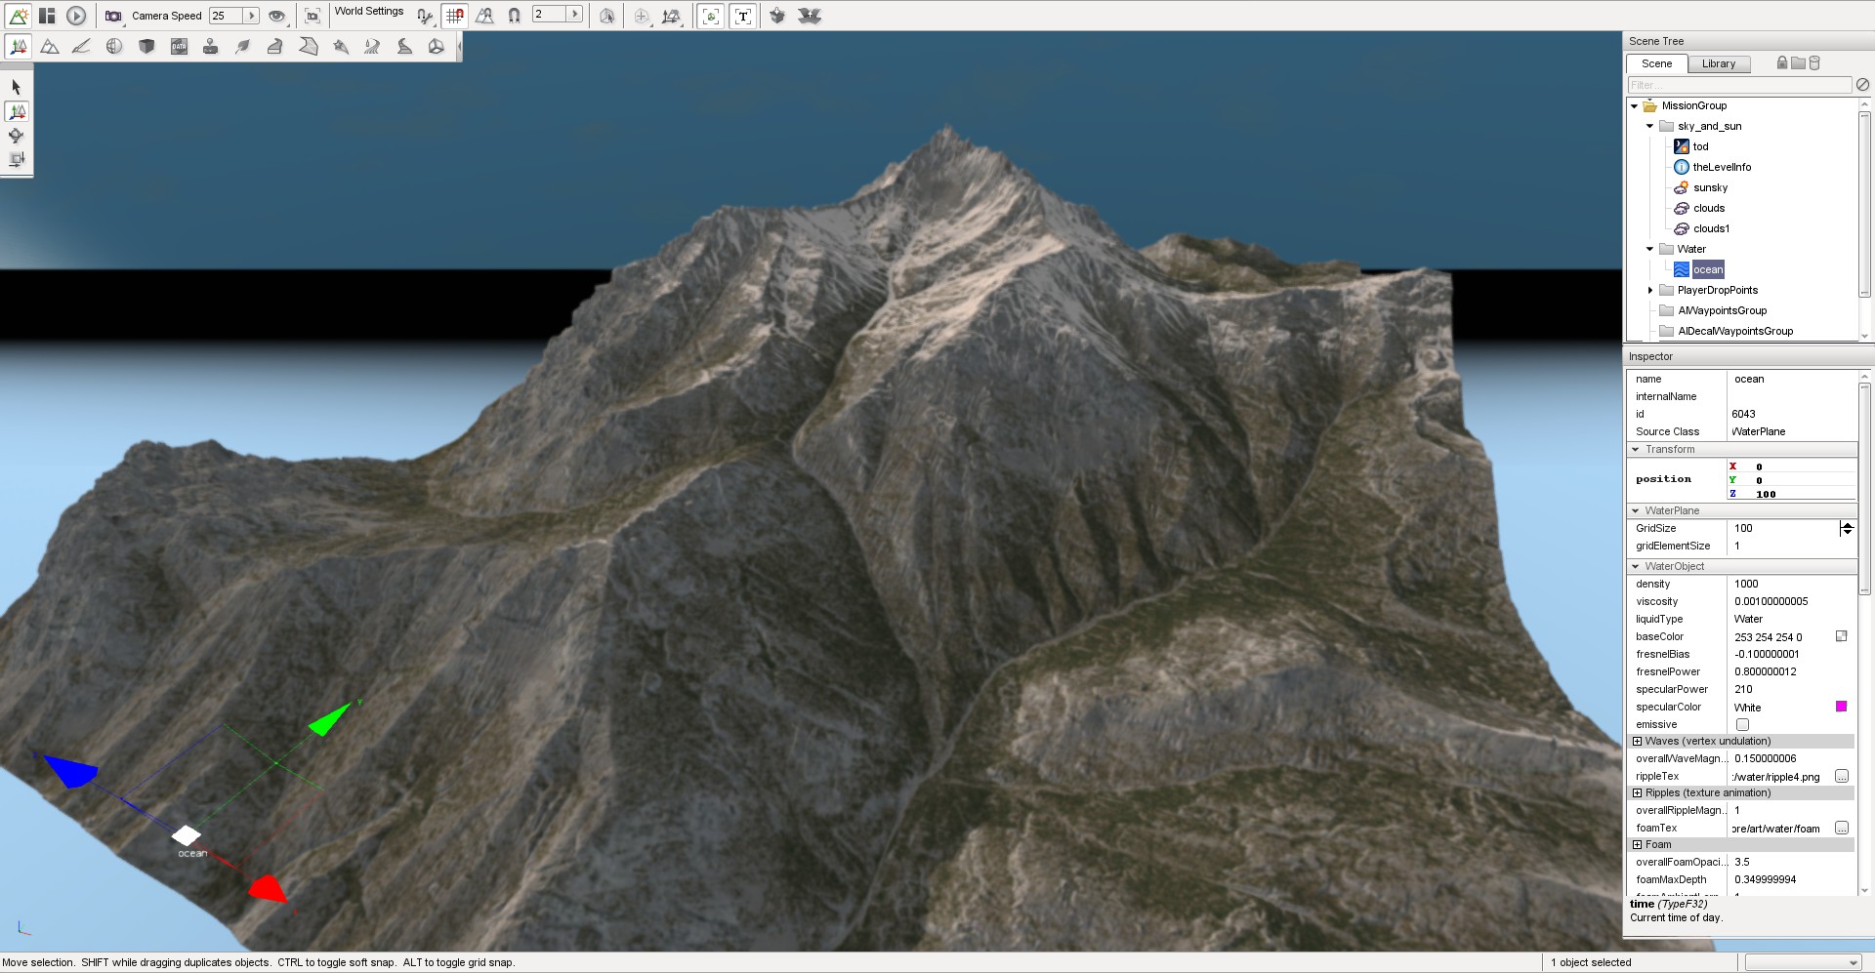Select the theLevelInfo tree item
The image size is (1875, 973).
click(1722, 167)
